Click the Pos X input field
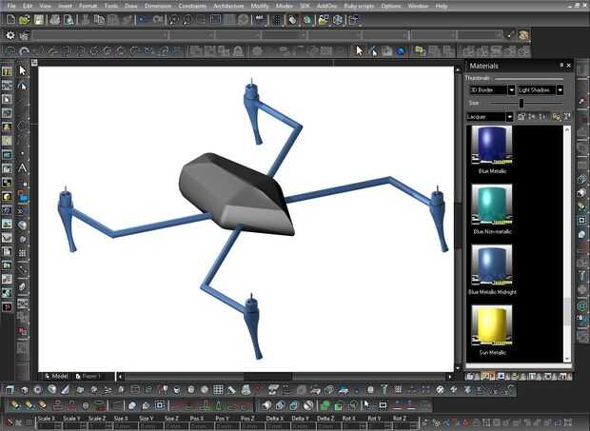This screenshot has height=431, width=590. tap(200, 426)
